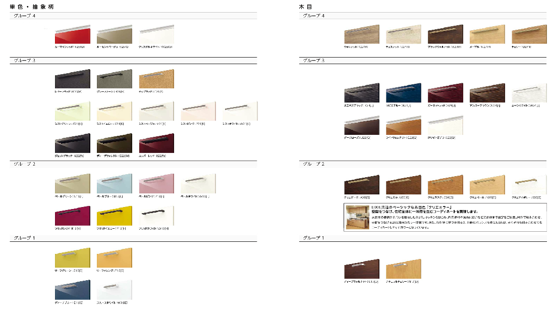Pick the Deep Blue swatch in solid Group 1
This screenshot has width=551, height=309.
pyautogui.click(x=72, y=290)
